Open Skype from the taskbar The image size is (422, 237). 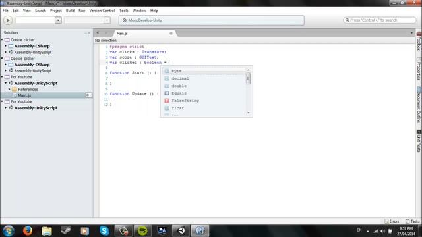coord(104,231)
